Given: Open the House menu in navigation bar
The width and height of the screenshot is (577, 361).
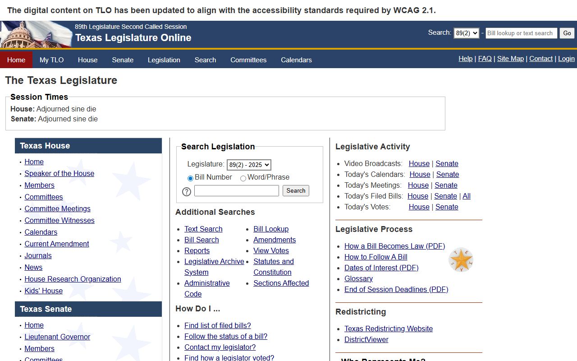Looking at the screenshot, I should (x=87, y=60).
